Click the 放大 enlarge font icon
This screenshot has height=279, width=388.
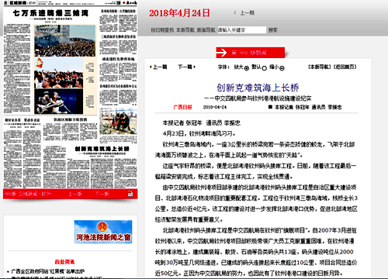(x=247, y=68)
